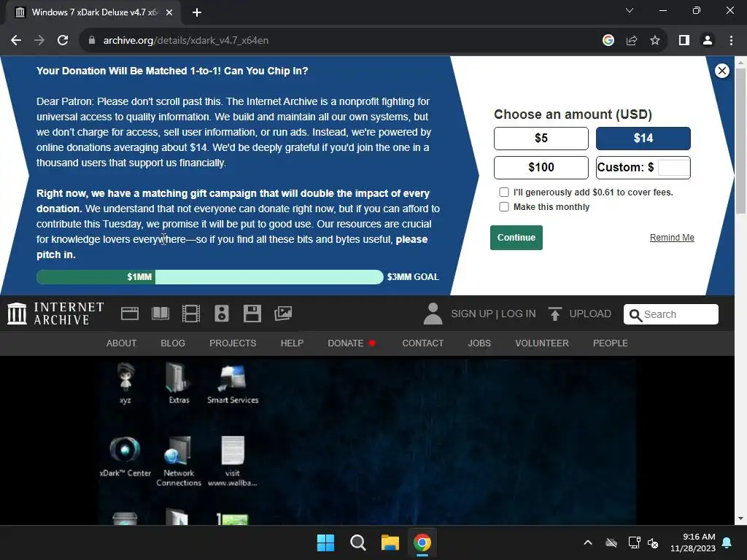Image resolution: width=747 pixels, height=560 pixels.
Task: Open the PROJECTS menu item
Action: (x=233, y=343)
